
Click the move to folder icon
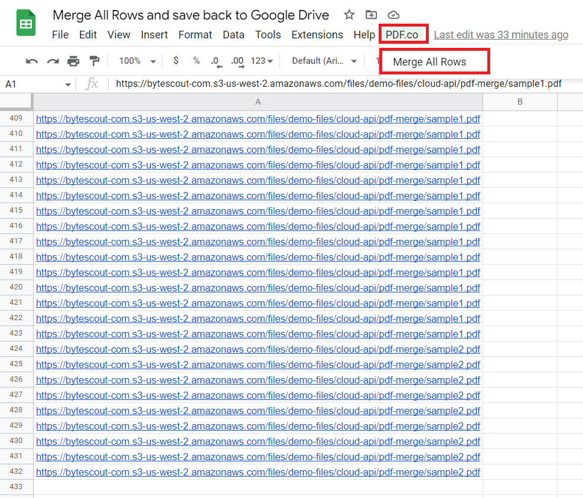pos(371,15)
